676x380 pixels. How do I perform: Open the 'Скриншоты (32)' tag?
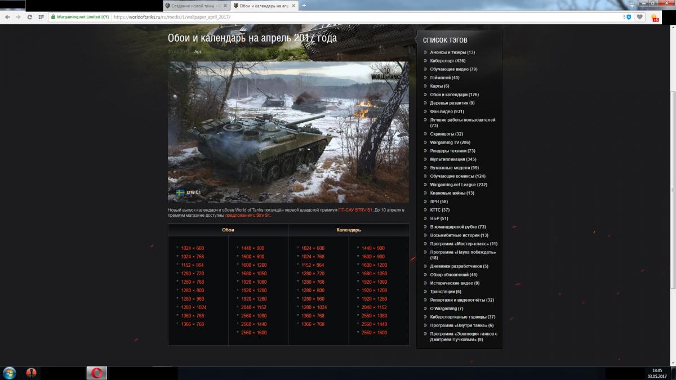click(x=446, y=134)
